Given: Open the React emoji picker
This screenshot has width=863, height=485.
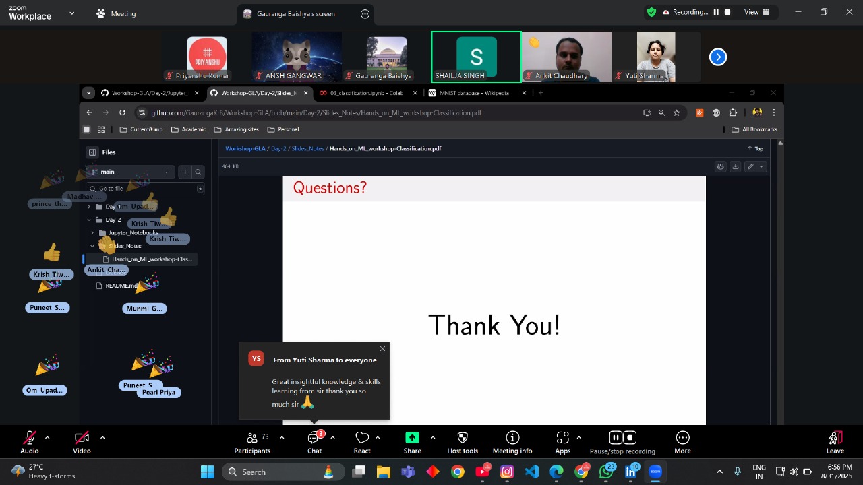Looking at the screenshot, I should coord(362,443).
